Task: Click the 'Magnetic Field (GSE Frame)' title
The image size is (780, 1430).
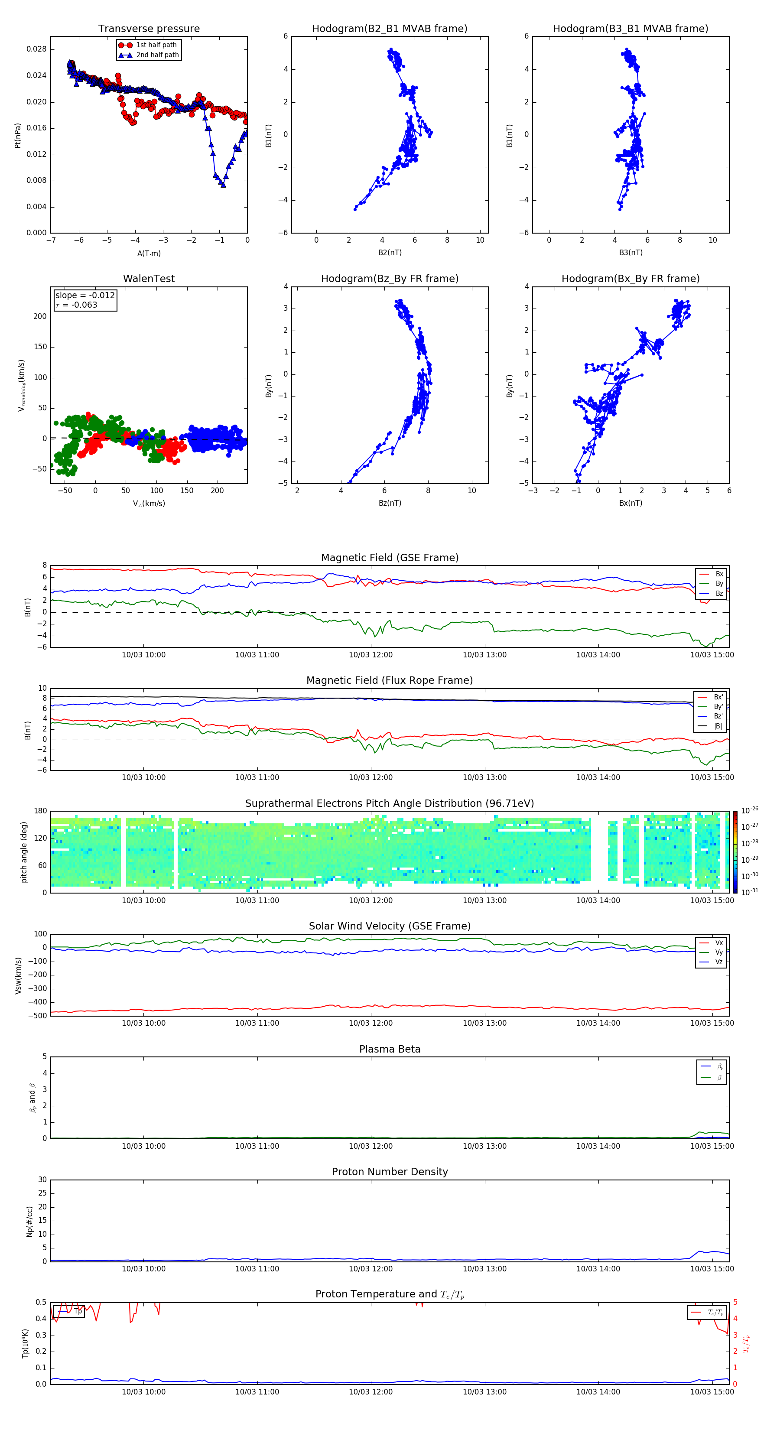Action: point(390,558)
